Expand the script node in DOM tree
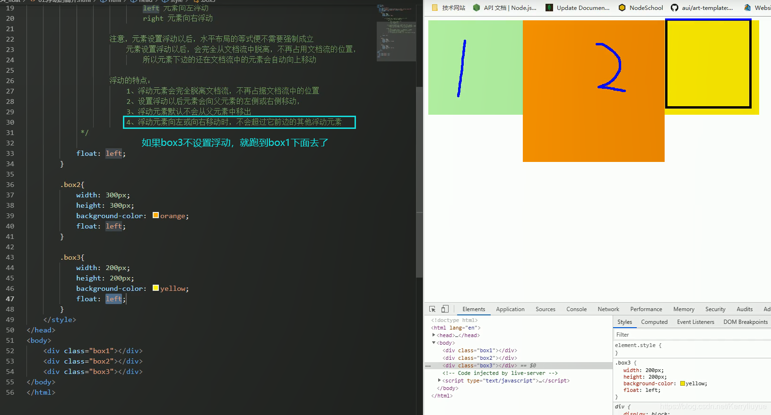 click(440, 381)
